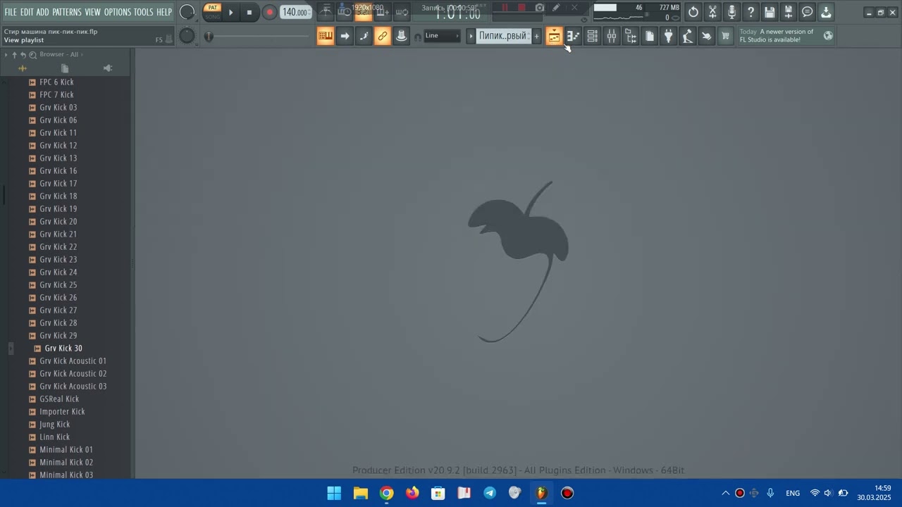This screenshot has height=507, width=902.
Task: Open the mixer window icon
Action: [611, 36]
